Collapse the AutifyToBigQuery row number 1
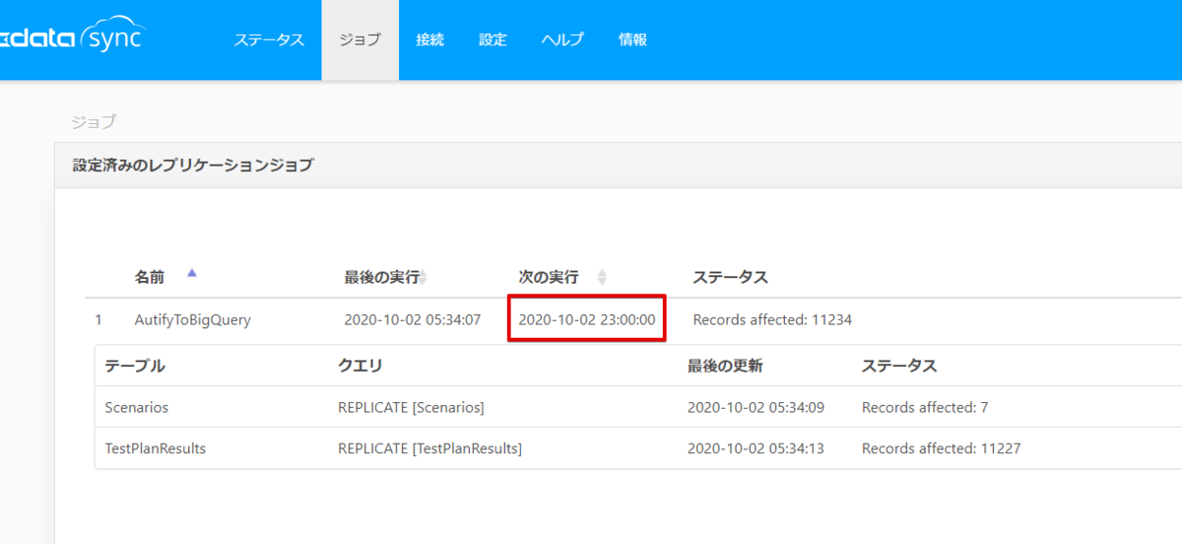 98,319
